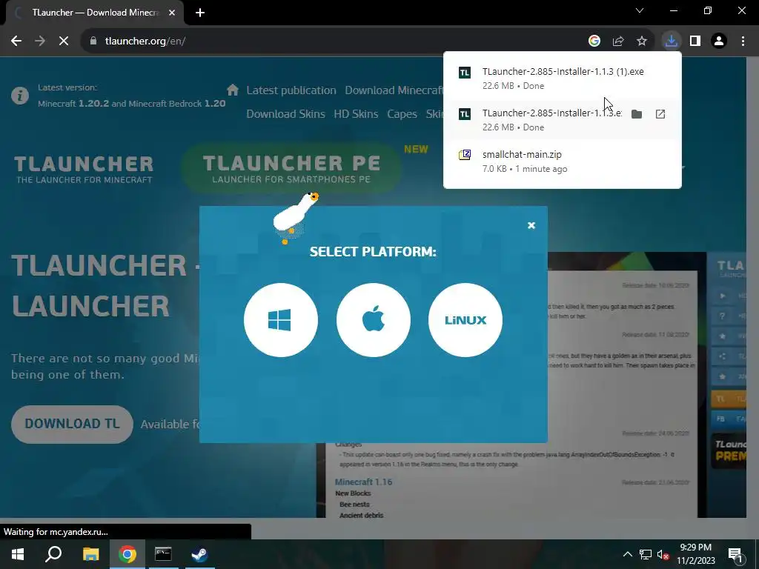Show second TLauncher installer in folder
The width and height of the screenshot is (759, 569).
(637, 114)
